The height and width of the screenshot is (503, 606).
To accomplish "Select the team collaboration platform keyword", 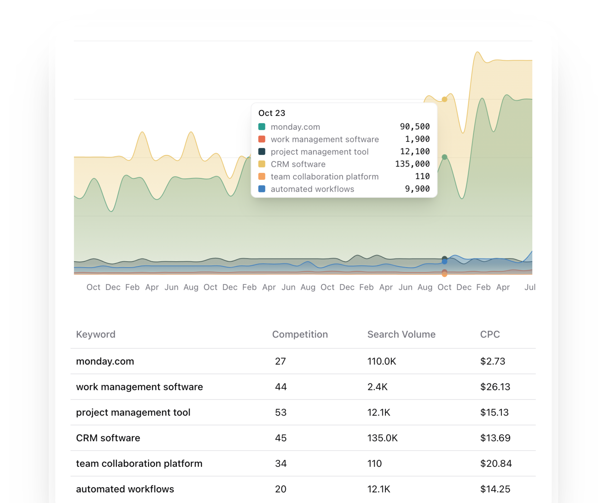I will [x=139, y=463].
